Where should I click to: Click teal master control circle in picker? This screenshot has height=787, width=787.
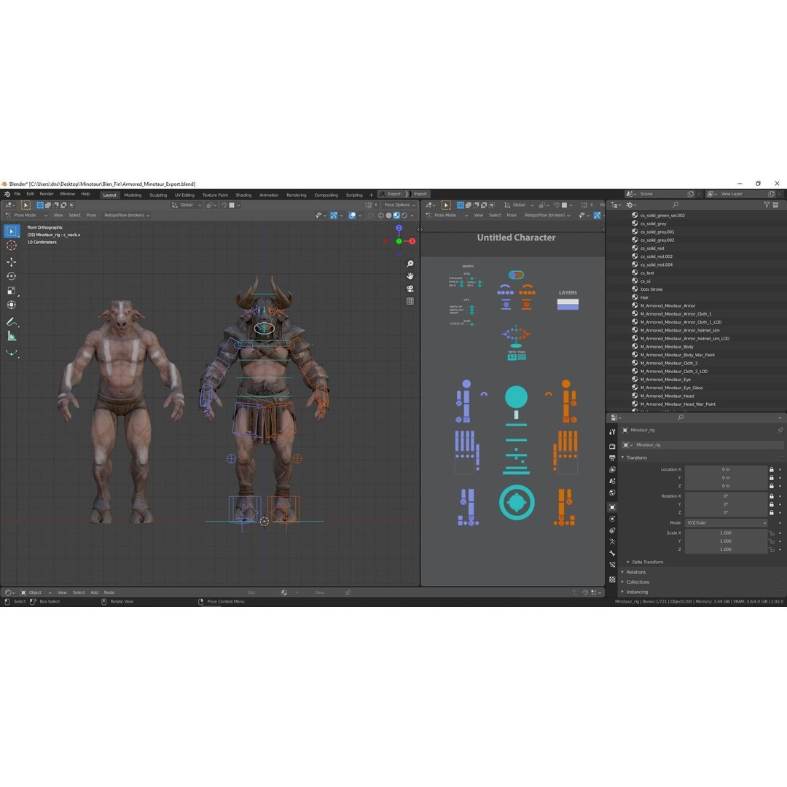pyautogui.click(x=517, y=502)
